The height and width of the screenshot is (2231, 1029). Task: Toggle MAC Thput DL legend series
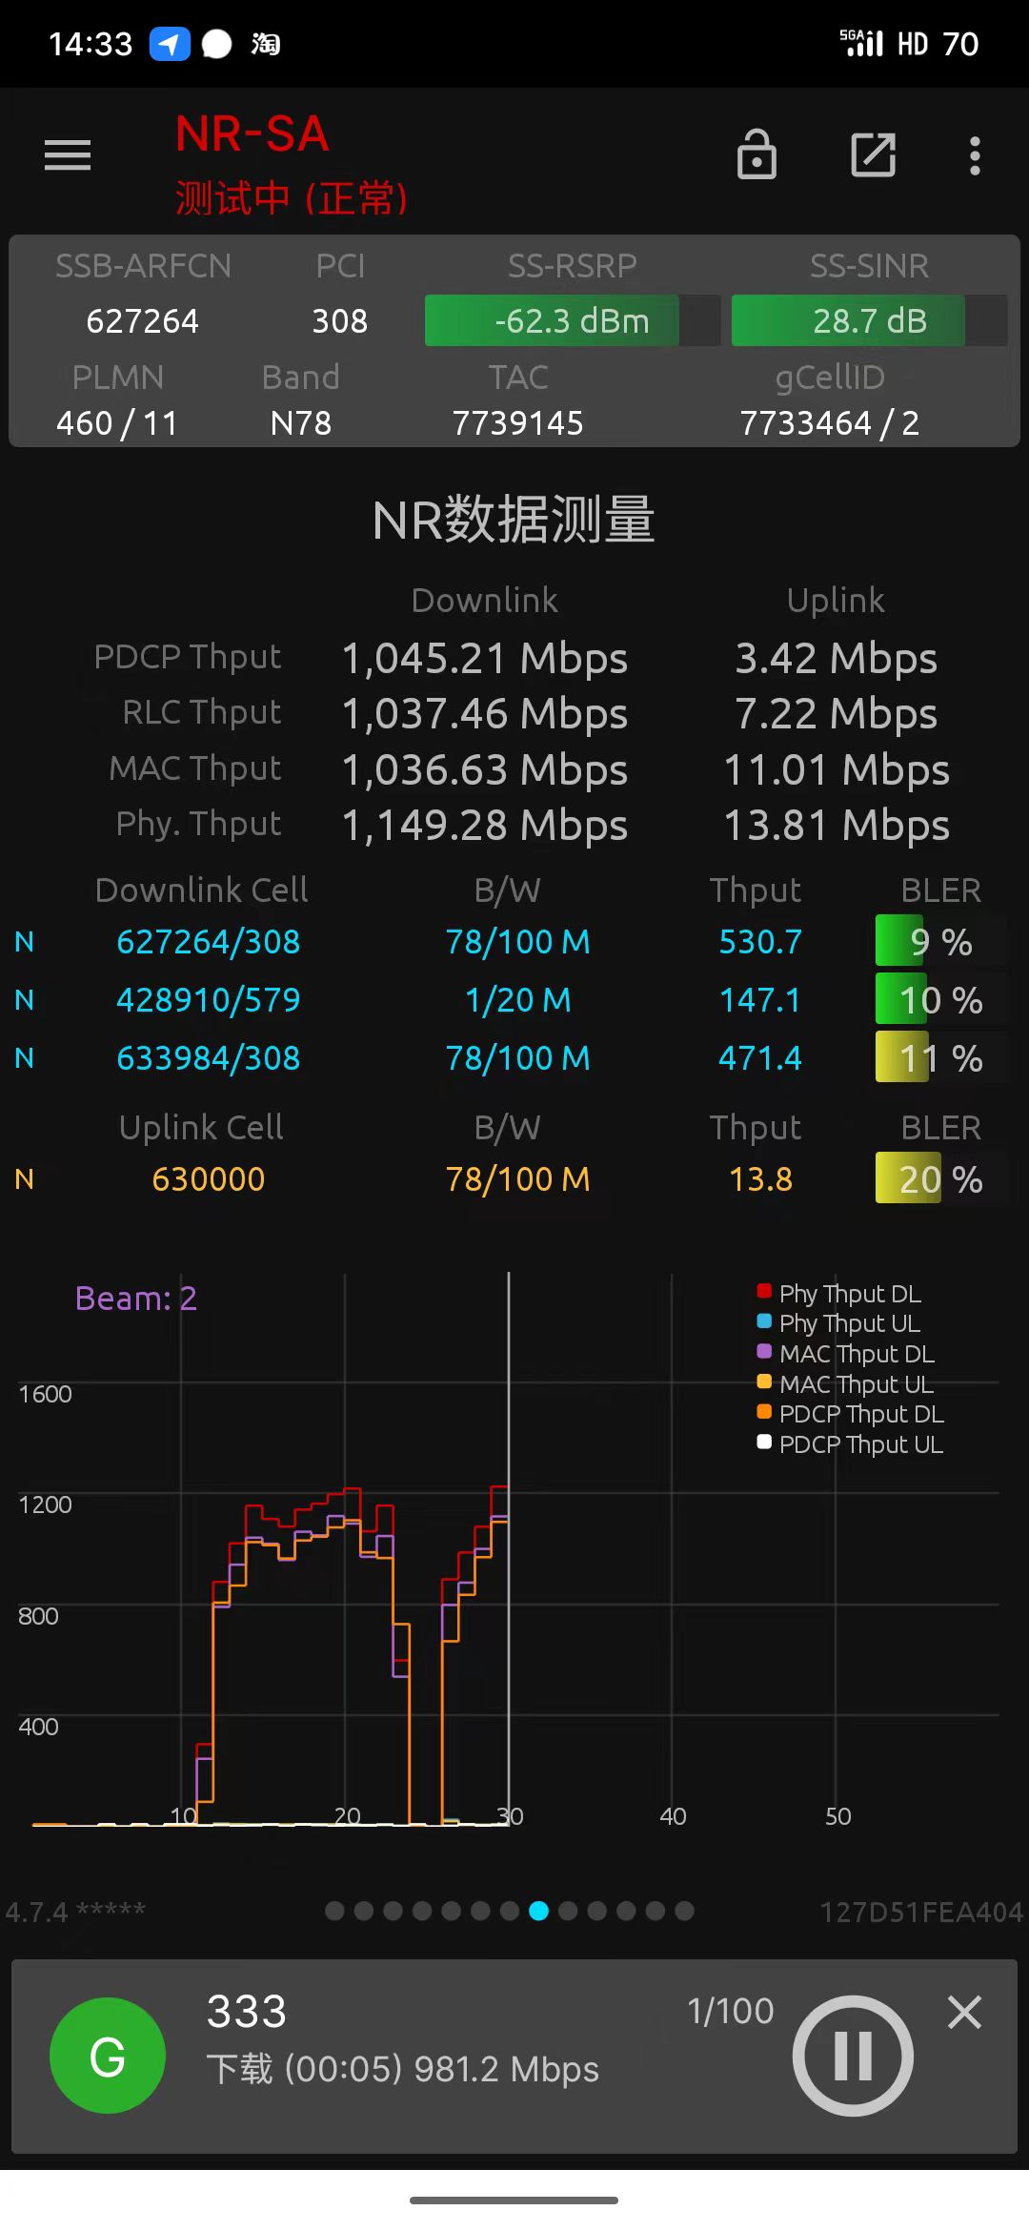click(845, 1354)
